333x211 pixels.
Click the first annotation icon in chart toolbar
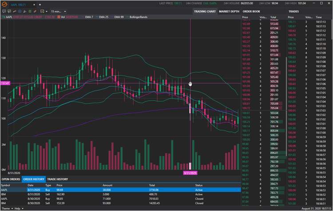[x=4, y=12]
